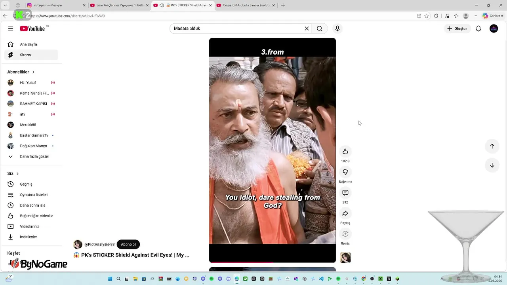The width and height of the screenshot is (507, 285).
Task: Clear the search box text
Action: pos(307,28)
